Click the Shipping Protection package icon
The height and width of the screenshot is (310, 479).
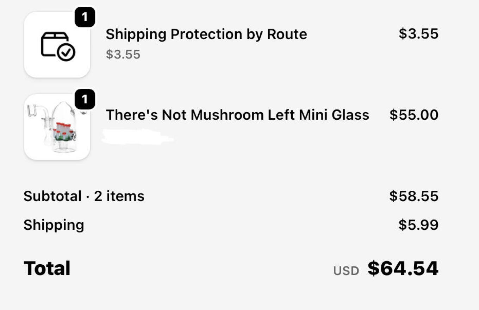click(x=57, y=45)
